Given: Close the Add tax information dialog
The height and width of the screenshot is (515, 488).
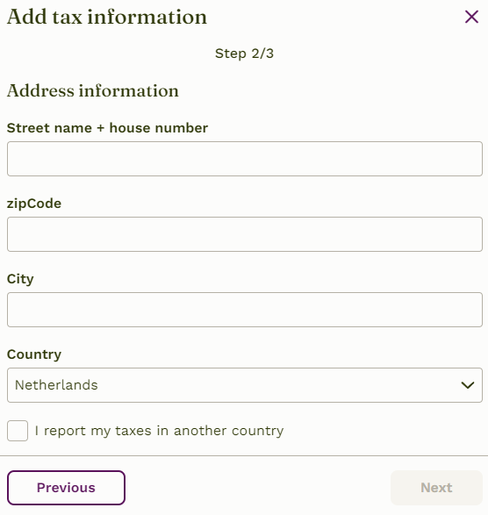Looking at the screenshot, I should tap(471, 17).
